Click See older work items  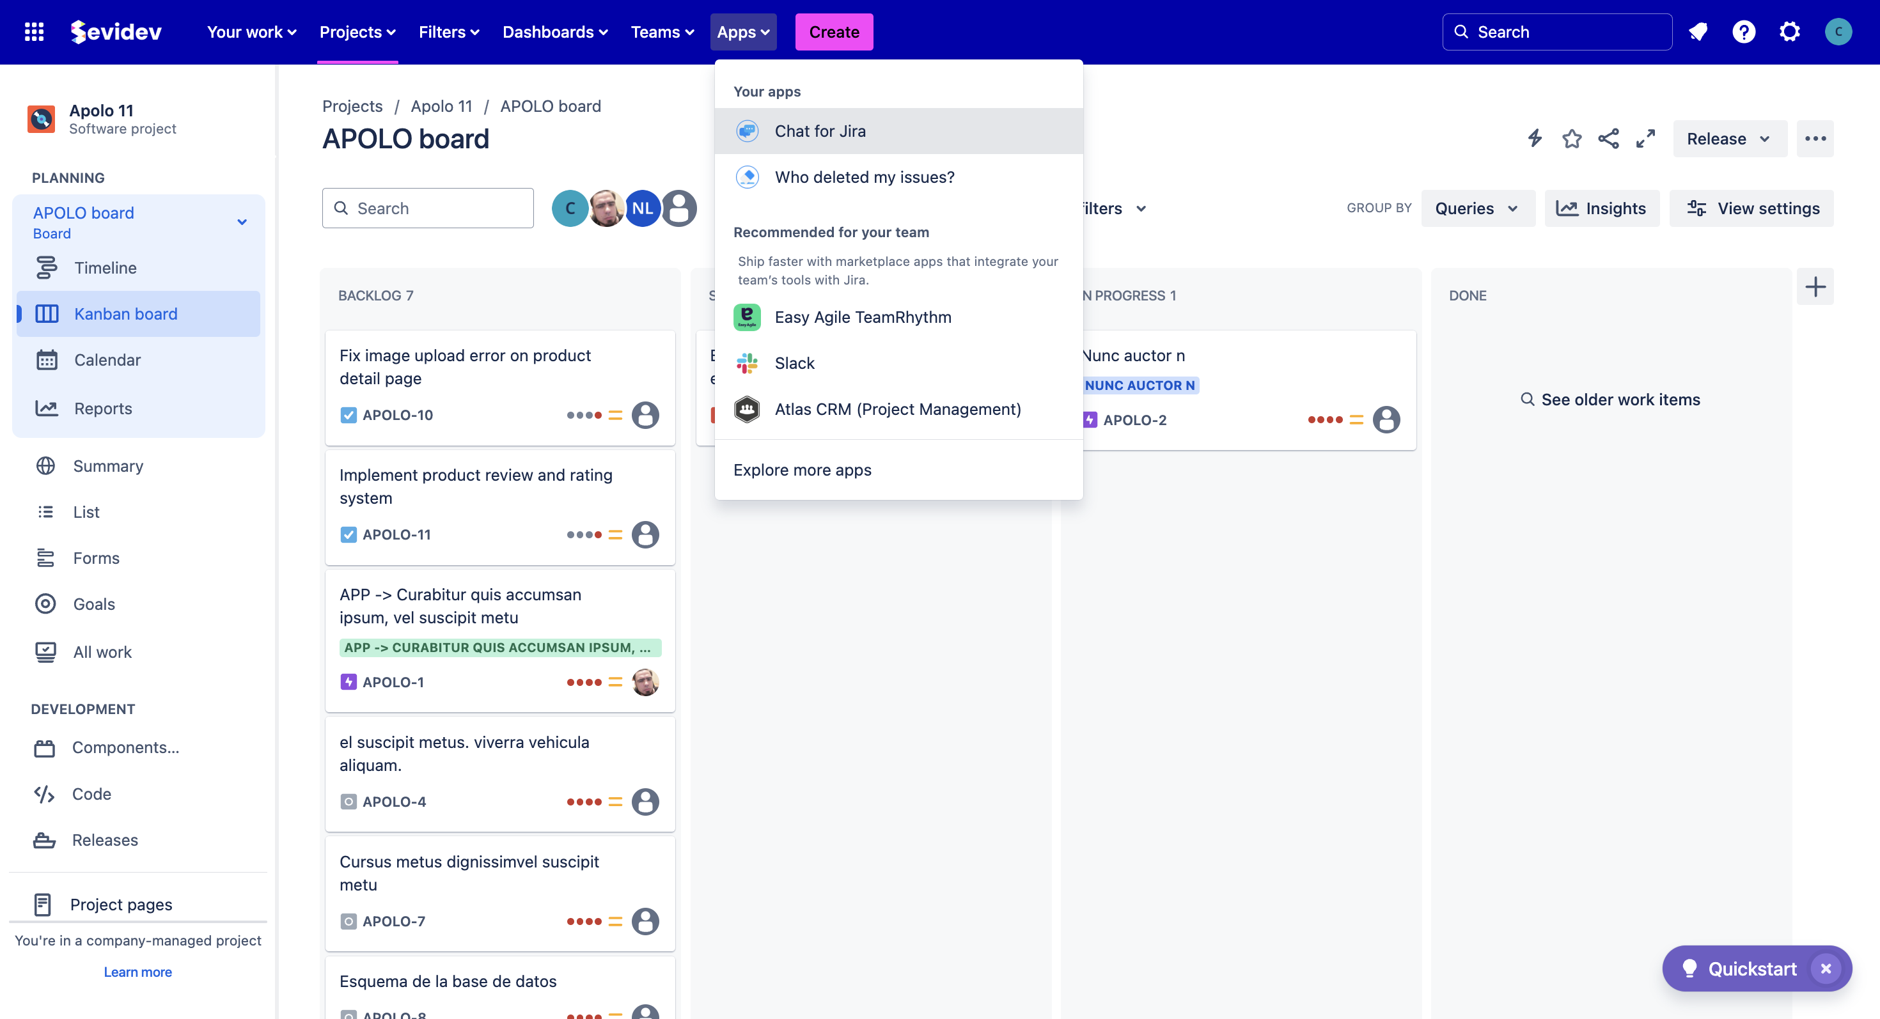point(1610,400)
